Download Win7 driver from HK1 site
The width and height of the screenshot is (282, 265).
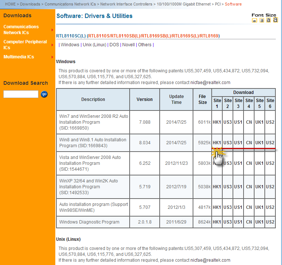[217, 122]
